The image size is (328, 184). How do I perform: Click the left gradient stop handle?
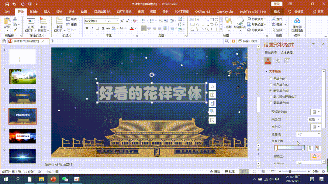coord(276,148)
